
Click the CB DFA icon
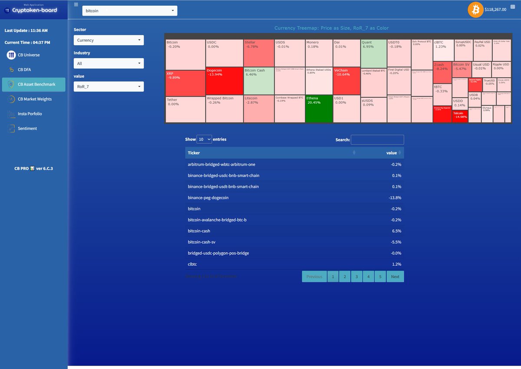click(11, 69)
